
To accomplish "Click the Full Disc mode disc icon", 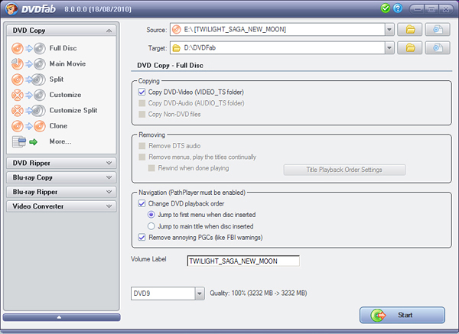I will (29, 48).
